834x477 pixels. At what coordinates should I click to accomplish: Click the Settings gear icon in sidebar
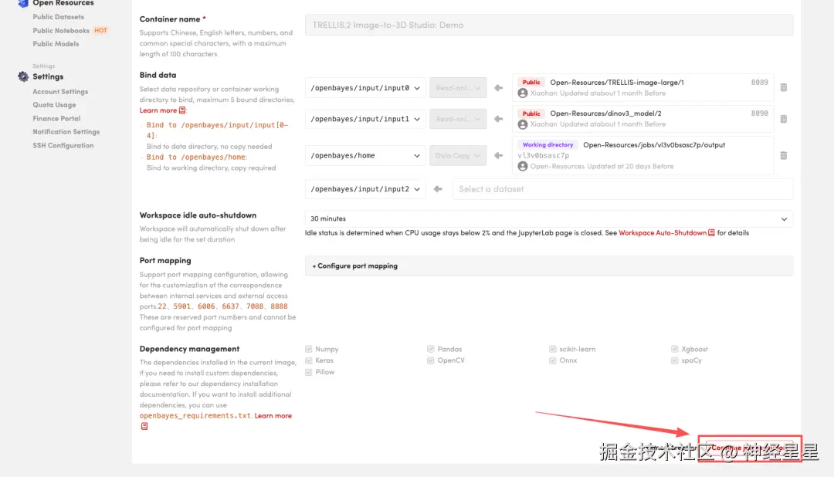[23, 76]
